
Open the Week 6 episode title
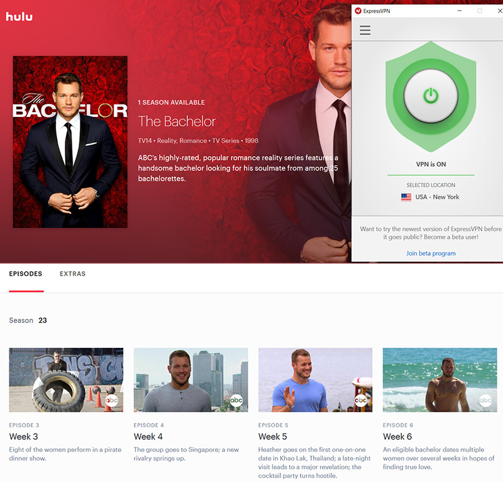coord(397,437)
